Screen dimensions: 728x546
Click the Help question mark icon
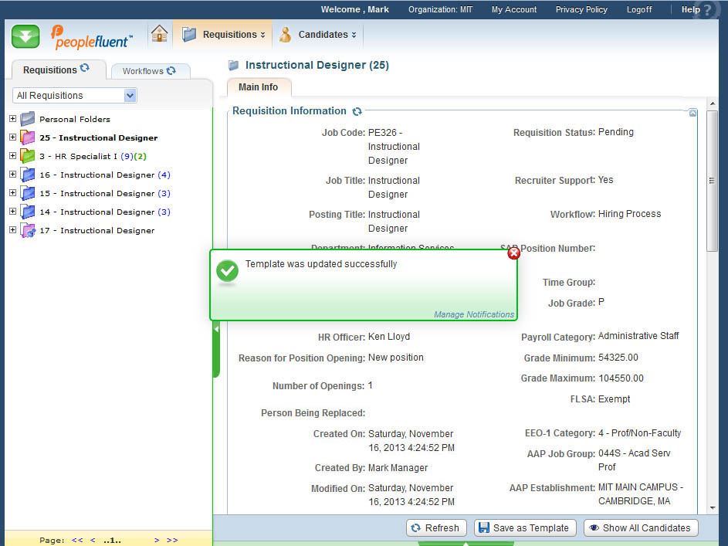pyautogui.click(x=708, y=10)
